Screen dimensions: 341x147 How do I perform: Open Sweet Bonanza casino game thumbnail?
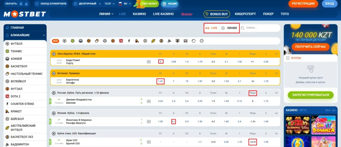click(323, 125)
